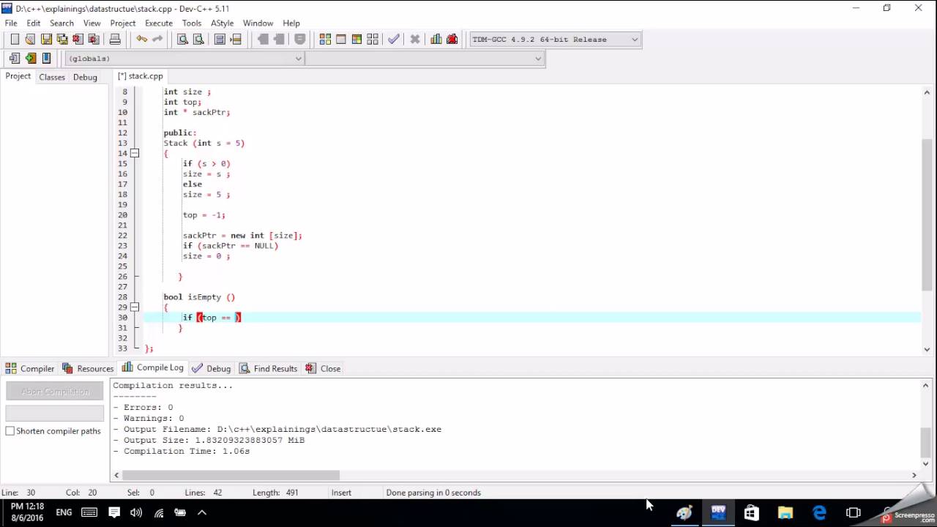Viewport: 937px width, 527px height.
Task: Click the Syntax Check checkmark icon
Action: click(x=394, y=40)
